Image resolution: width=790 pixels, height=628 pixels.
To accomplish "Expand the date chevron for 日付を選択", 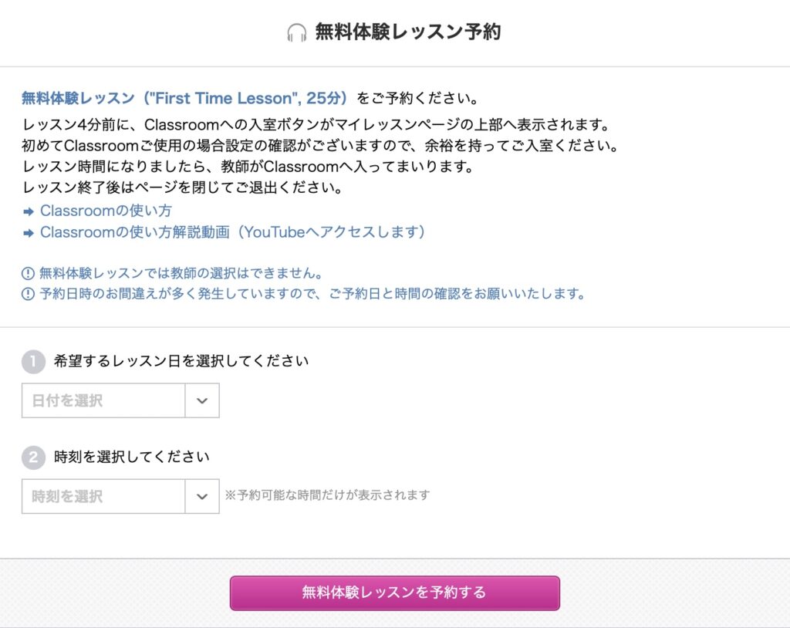I will (202, 400).
